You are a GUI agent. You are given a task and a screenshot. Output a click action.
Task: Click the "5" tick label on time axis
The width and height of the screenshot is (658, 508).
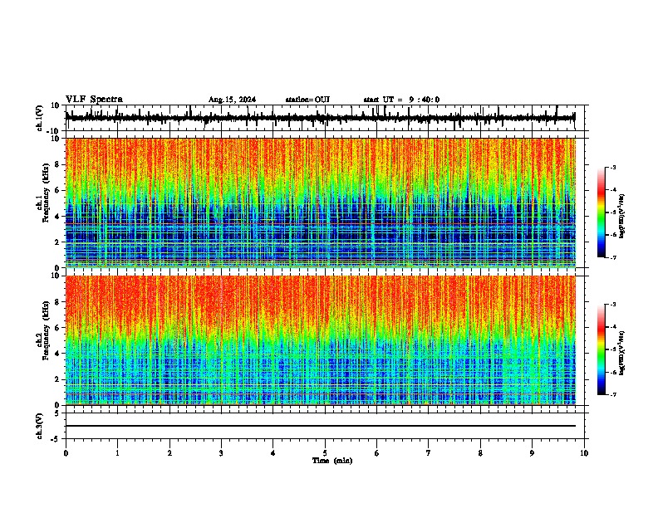tap(325, 453)
